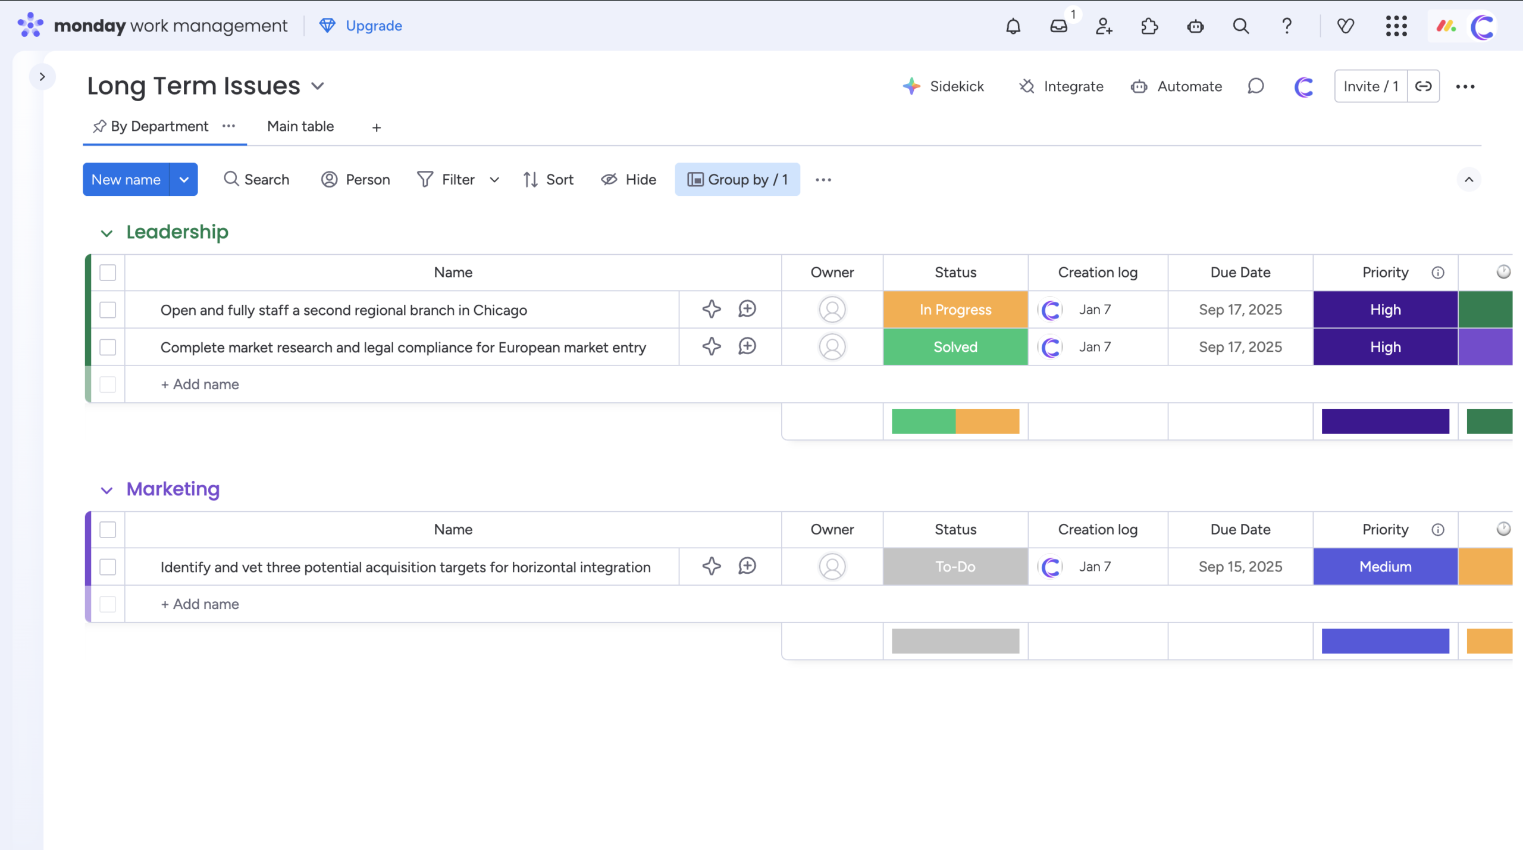Open the Group by menu
This screenshot has width=1523, height=850.
738,180
